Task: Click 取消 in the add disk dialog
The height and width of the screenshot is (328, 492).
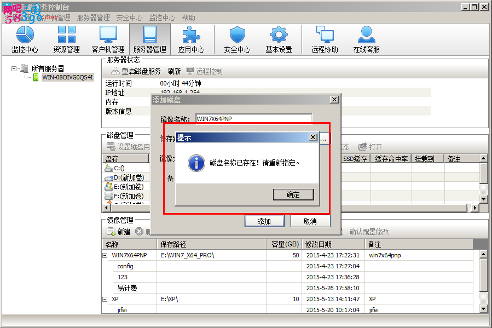Action: coord(310,221)
